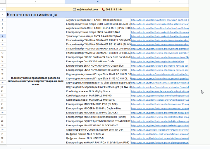Select cell Комбопідсилювач MARSHALL MG15GFX
210x149 pixels.
tap(98, 100)
